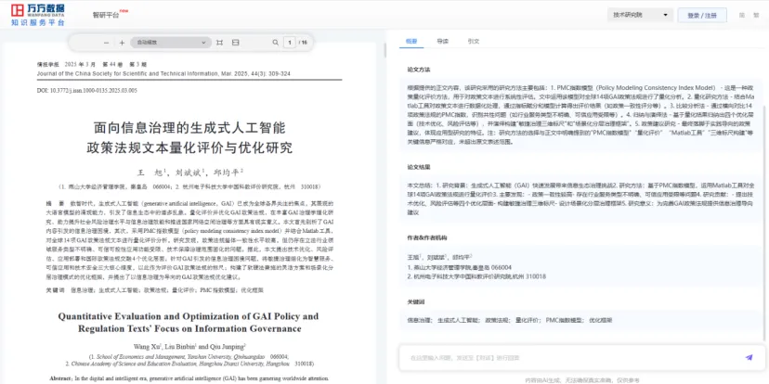769x384 pixels.
Task: Click the zoom out minus icon
Action: (x=106, y=43)
